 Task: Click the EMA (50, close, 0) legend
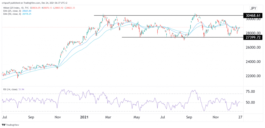pos(12,14)
